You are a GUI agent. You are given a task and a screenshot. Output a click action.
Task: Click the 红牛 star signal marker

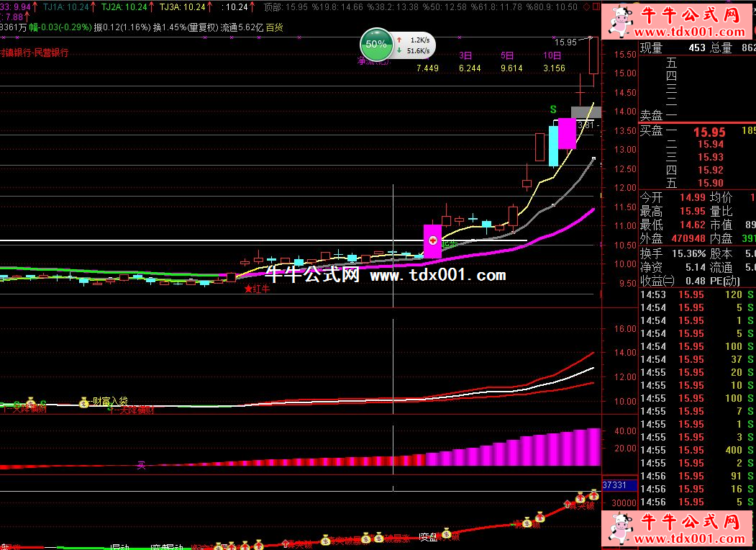[256, 289]
